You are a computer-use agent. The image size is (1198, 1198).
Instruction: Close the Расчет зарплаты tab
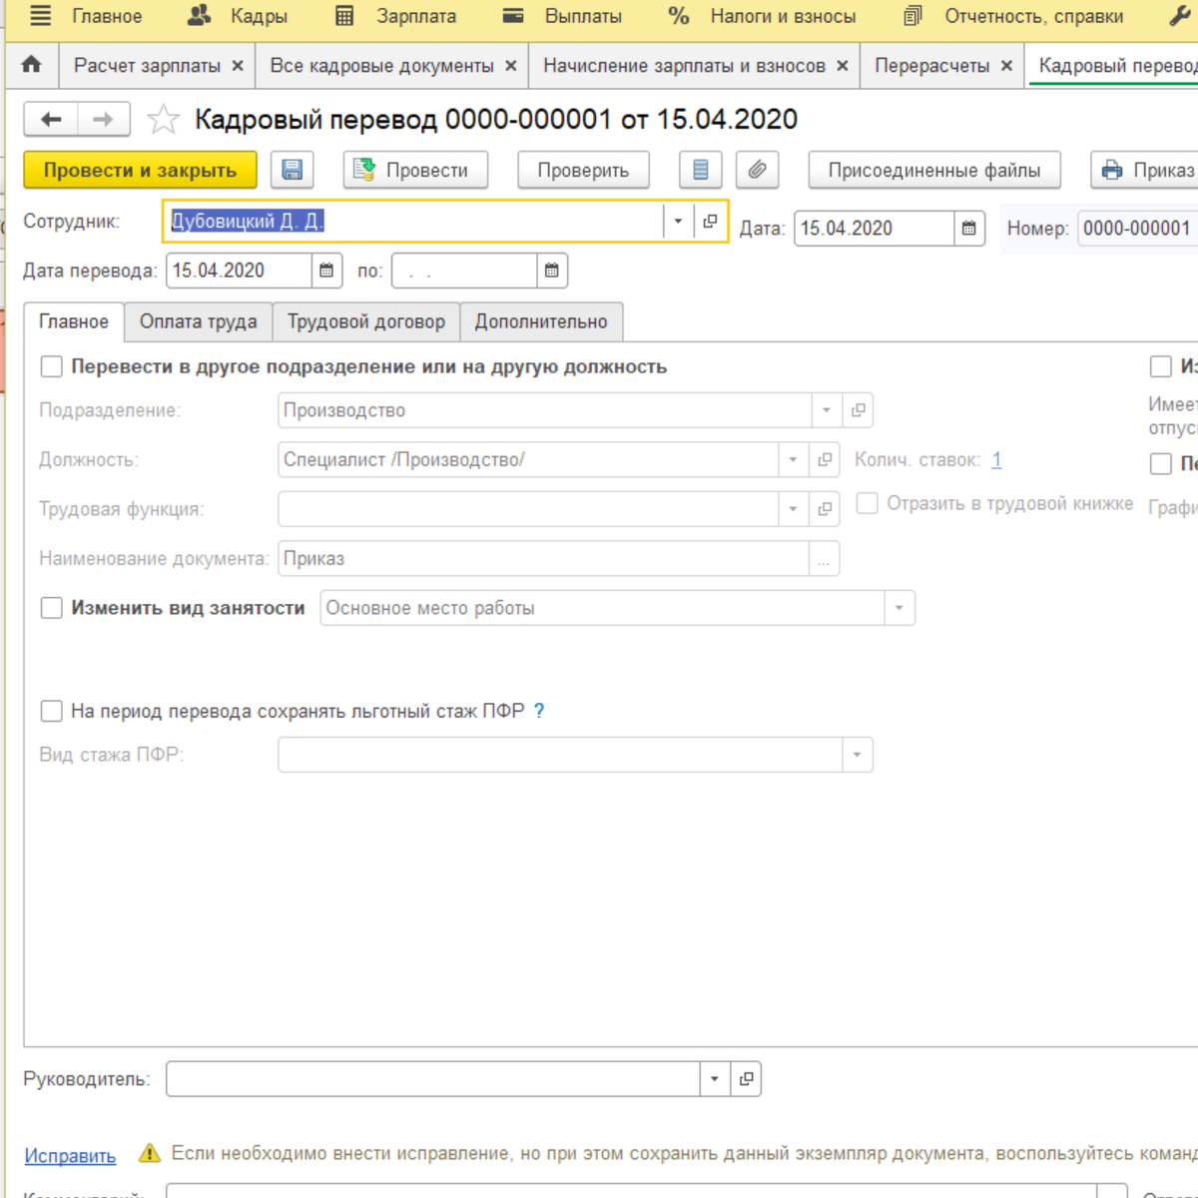(238, 66)
